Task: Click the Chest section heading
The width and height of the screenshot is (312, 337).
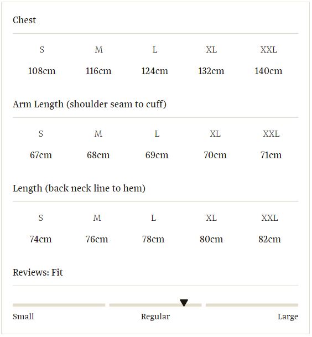Action: click(24, 20)
